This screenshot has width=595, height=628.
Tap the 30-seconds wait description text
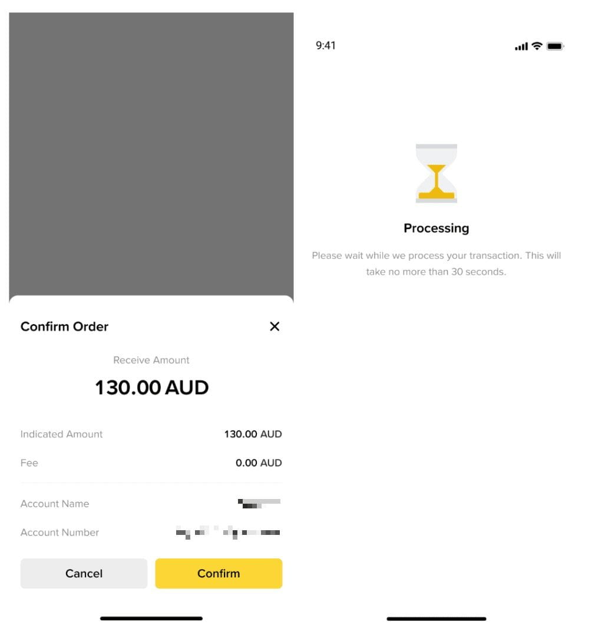pos(436,263)
